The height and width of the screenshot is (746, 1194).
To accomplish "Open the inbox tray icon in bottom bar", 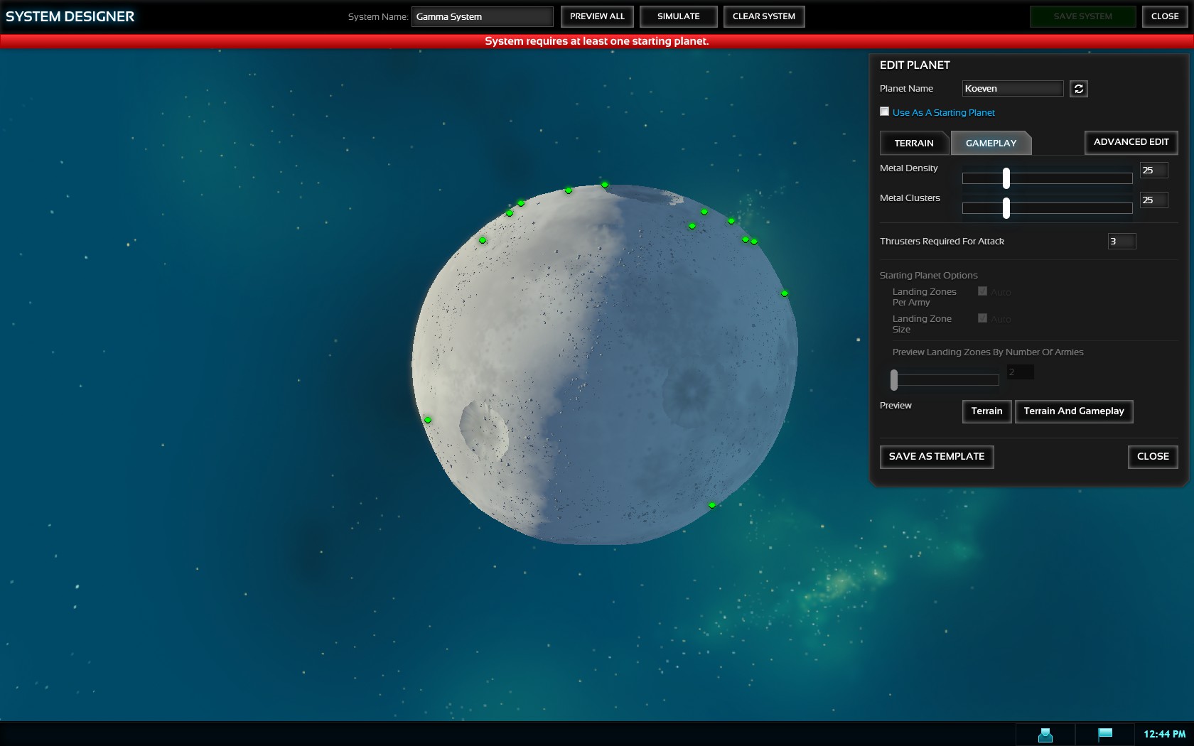I will tap(1045, 735).
